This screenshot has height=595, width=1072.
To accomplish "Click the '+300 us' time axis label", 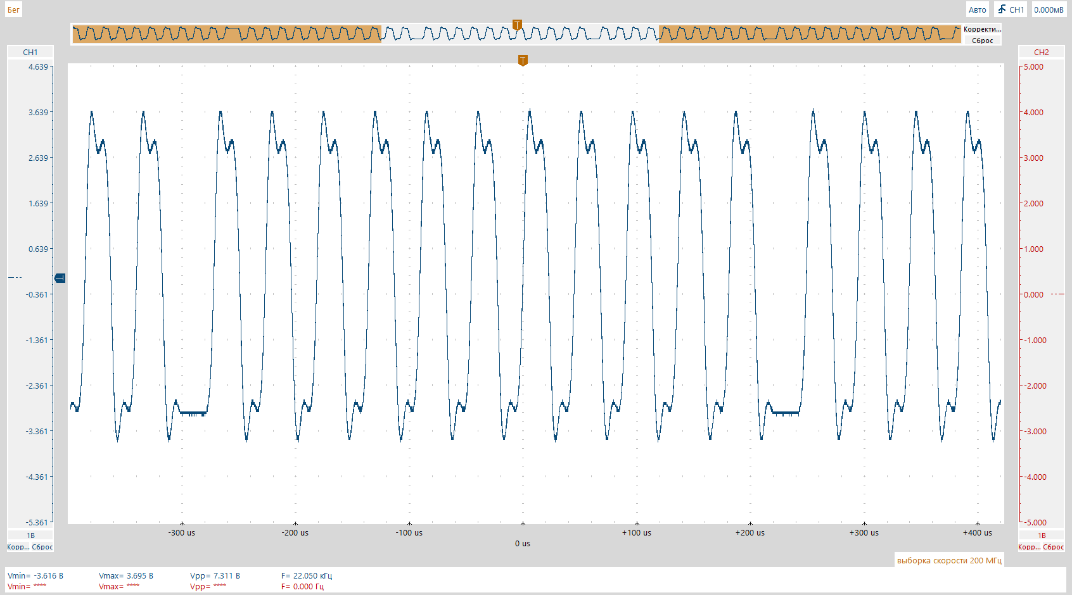I will coord(864,533).
